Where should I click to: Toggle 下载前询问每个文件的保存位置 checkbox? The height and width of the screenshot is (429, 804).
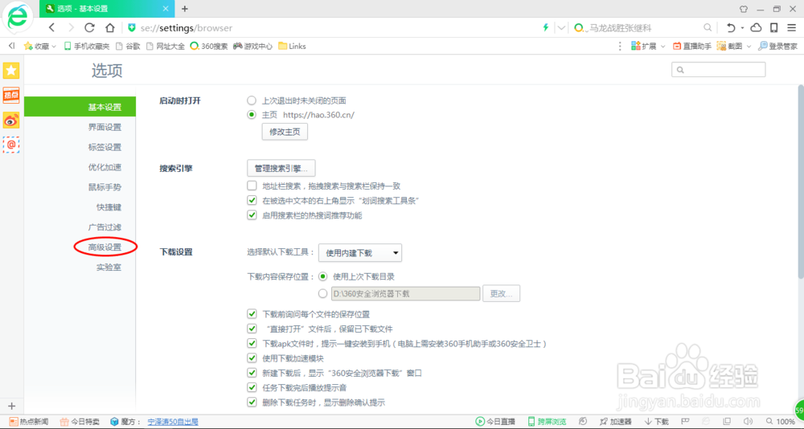[x=252, y=313]
